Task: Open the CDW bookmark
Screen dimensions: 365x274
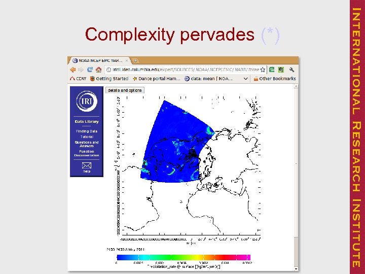Action: [78, 79]
